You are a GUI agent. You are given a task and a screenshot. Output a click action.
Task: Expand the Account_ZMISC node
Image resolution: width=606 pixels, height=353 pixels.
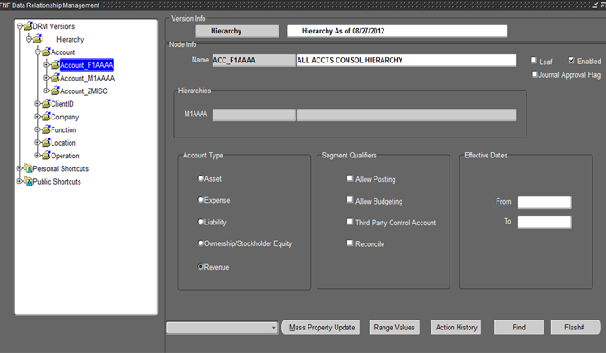click(47, 91)
